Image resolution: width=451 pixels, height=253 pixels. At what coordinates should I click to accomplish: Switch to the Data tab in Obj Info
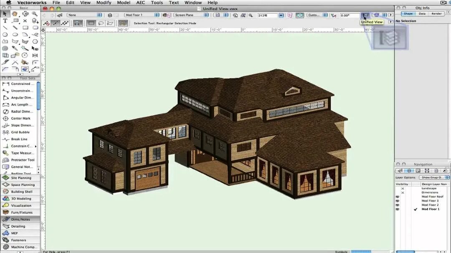tap(422, 13)
